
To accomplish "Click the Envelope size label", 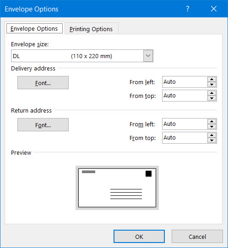I will click(x=30, y=44).
